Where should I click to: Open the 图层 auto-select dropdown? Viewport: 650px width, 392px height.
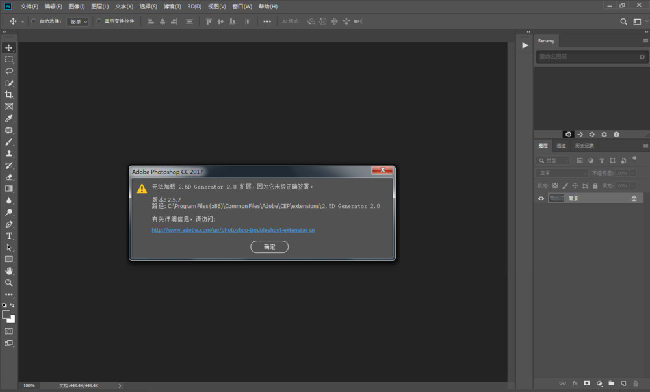77,21
